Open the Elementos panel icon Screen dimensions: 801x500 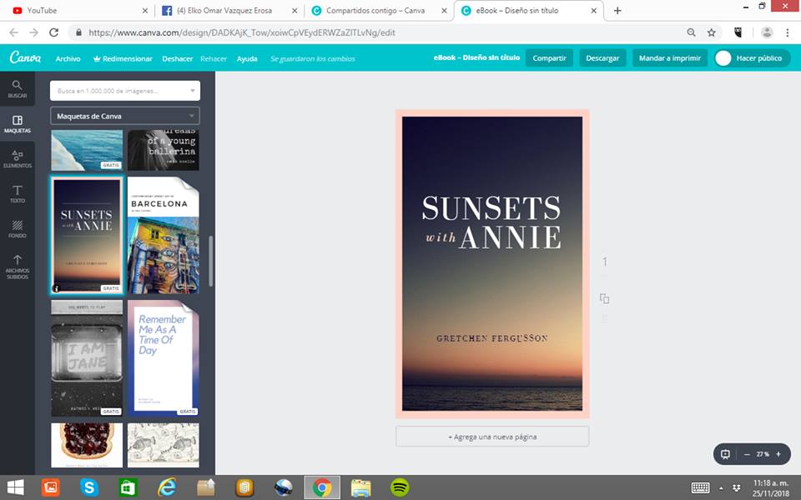[17, 158]
